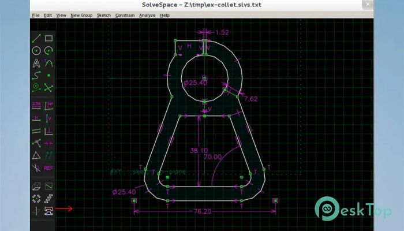Select the H constraint label near the top
404x231 pixels.
189,46
